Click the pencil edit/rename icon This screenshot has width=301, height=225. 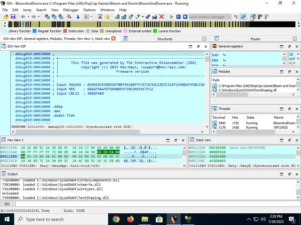pyautogui.click(x=155, y=17)
